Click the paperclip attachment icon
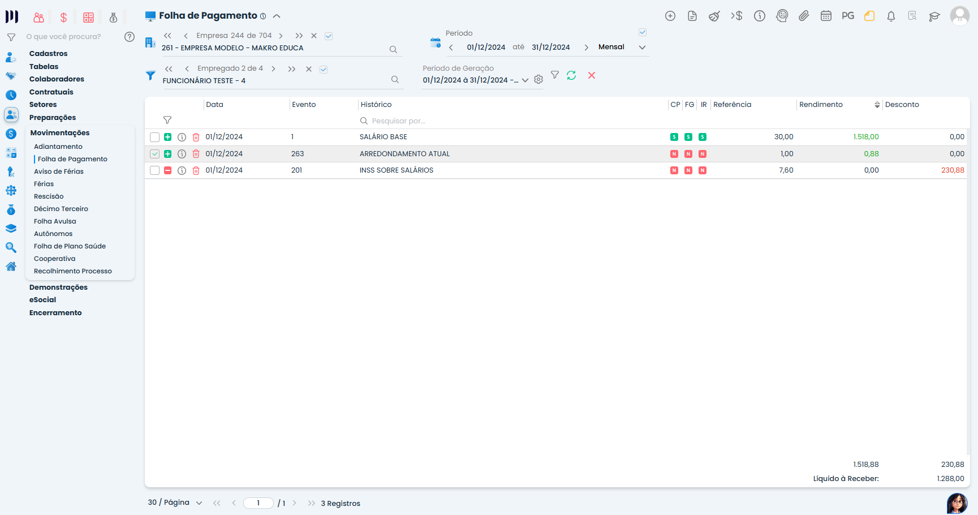Viewport: 978px width, 515px height. click(804, 16)
